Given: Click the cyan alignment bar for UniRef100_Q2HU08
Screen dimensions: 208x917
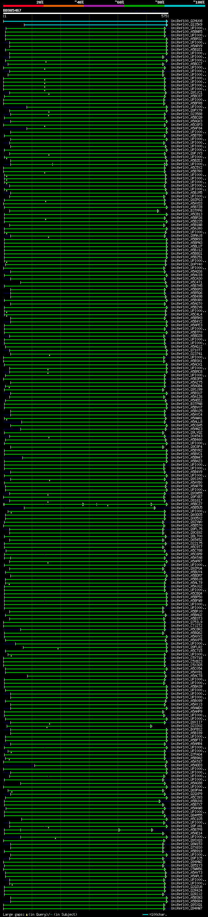Looking at the screenshot, I should pyautogui.click(x=85, y=21).
